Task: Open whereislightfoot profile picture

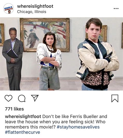Action: tap(9, 9)
